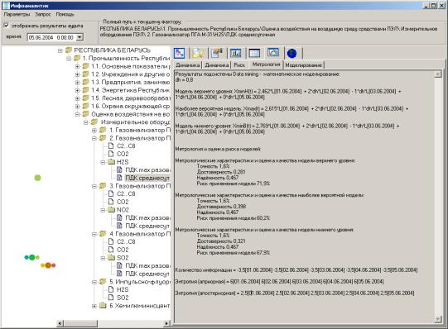This screenshot has height=329, width=448.
Task: Click the toolbar icon with document and hammer
Action: (217, 53)
